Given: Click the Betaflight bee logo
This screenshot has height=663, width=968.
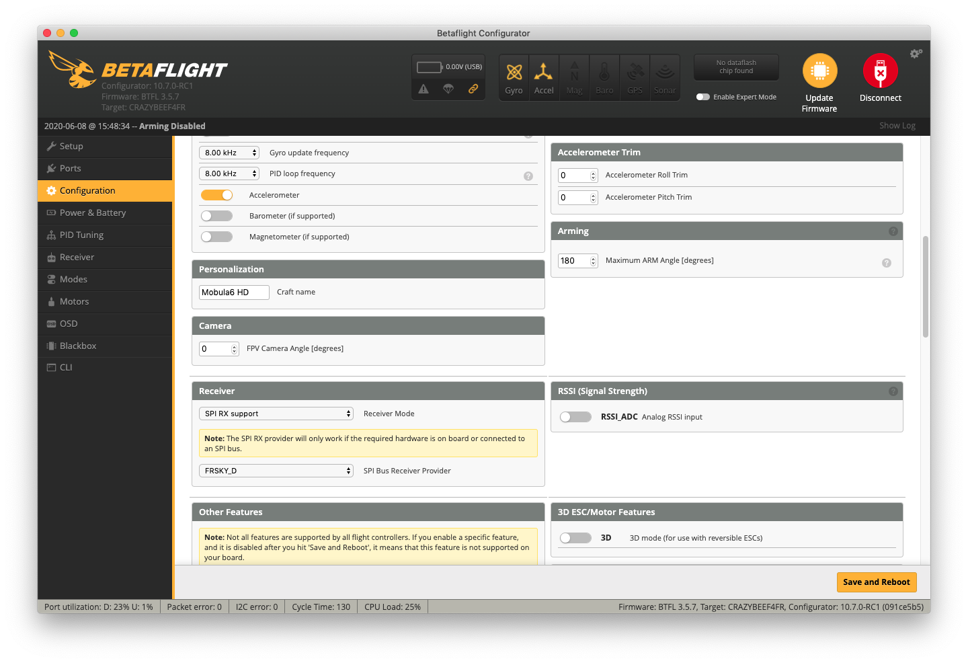Looking at the screenshot, I should point(73,69).
